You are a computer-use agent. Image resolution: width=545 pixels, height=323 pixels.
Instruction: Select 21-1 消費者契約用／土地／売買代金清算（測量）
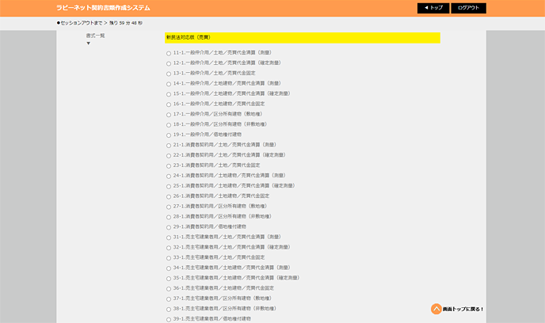click(x=169, y=146)
